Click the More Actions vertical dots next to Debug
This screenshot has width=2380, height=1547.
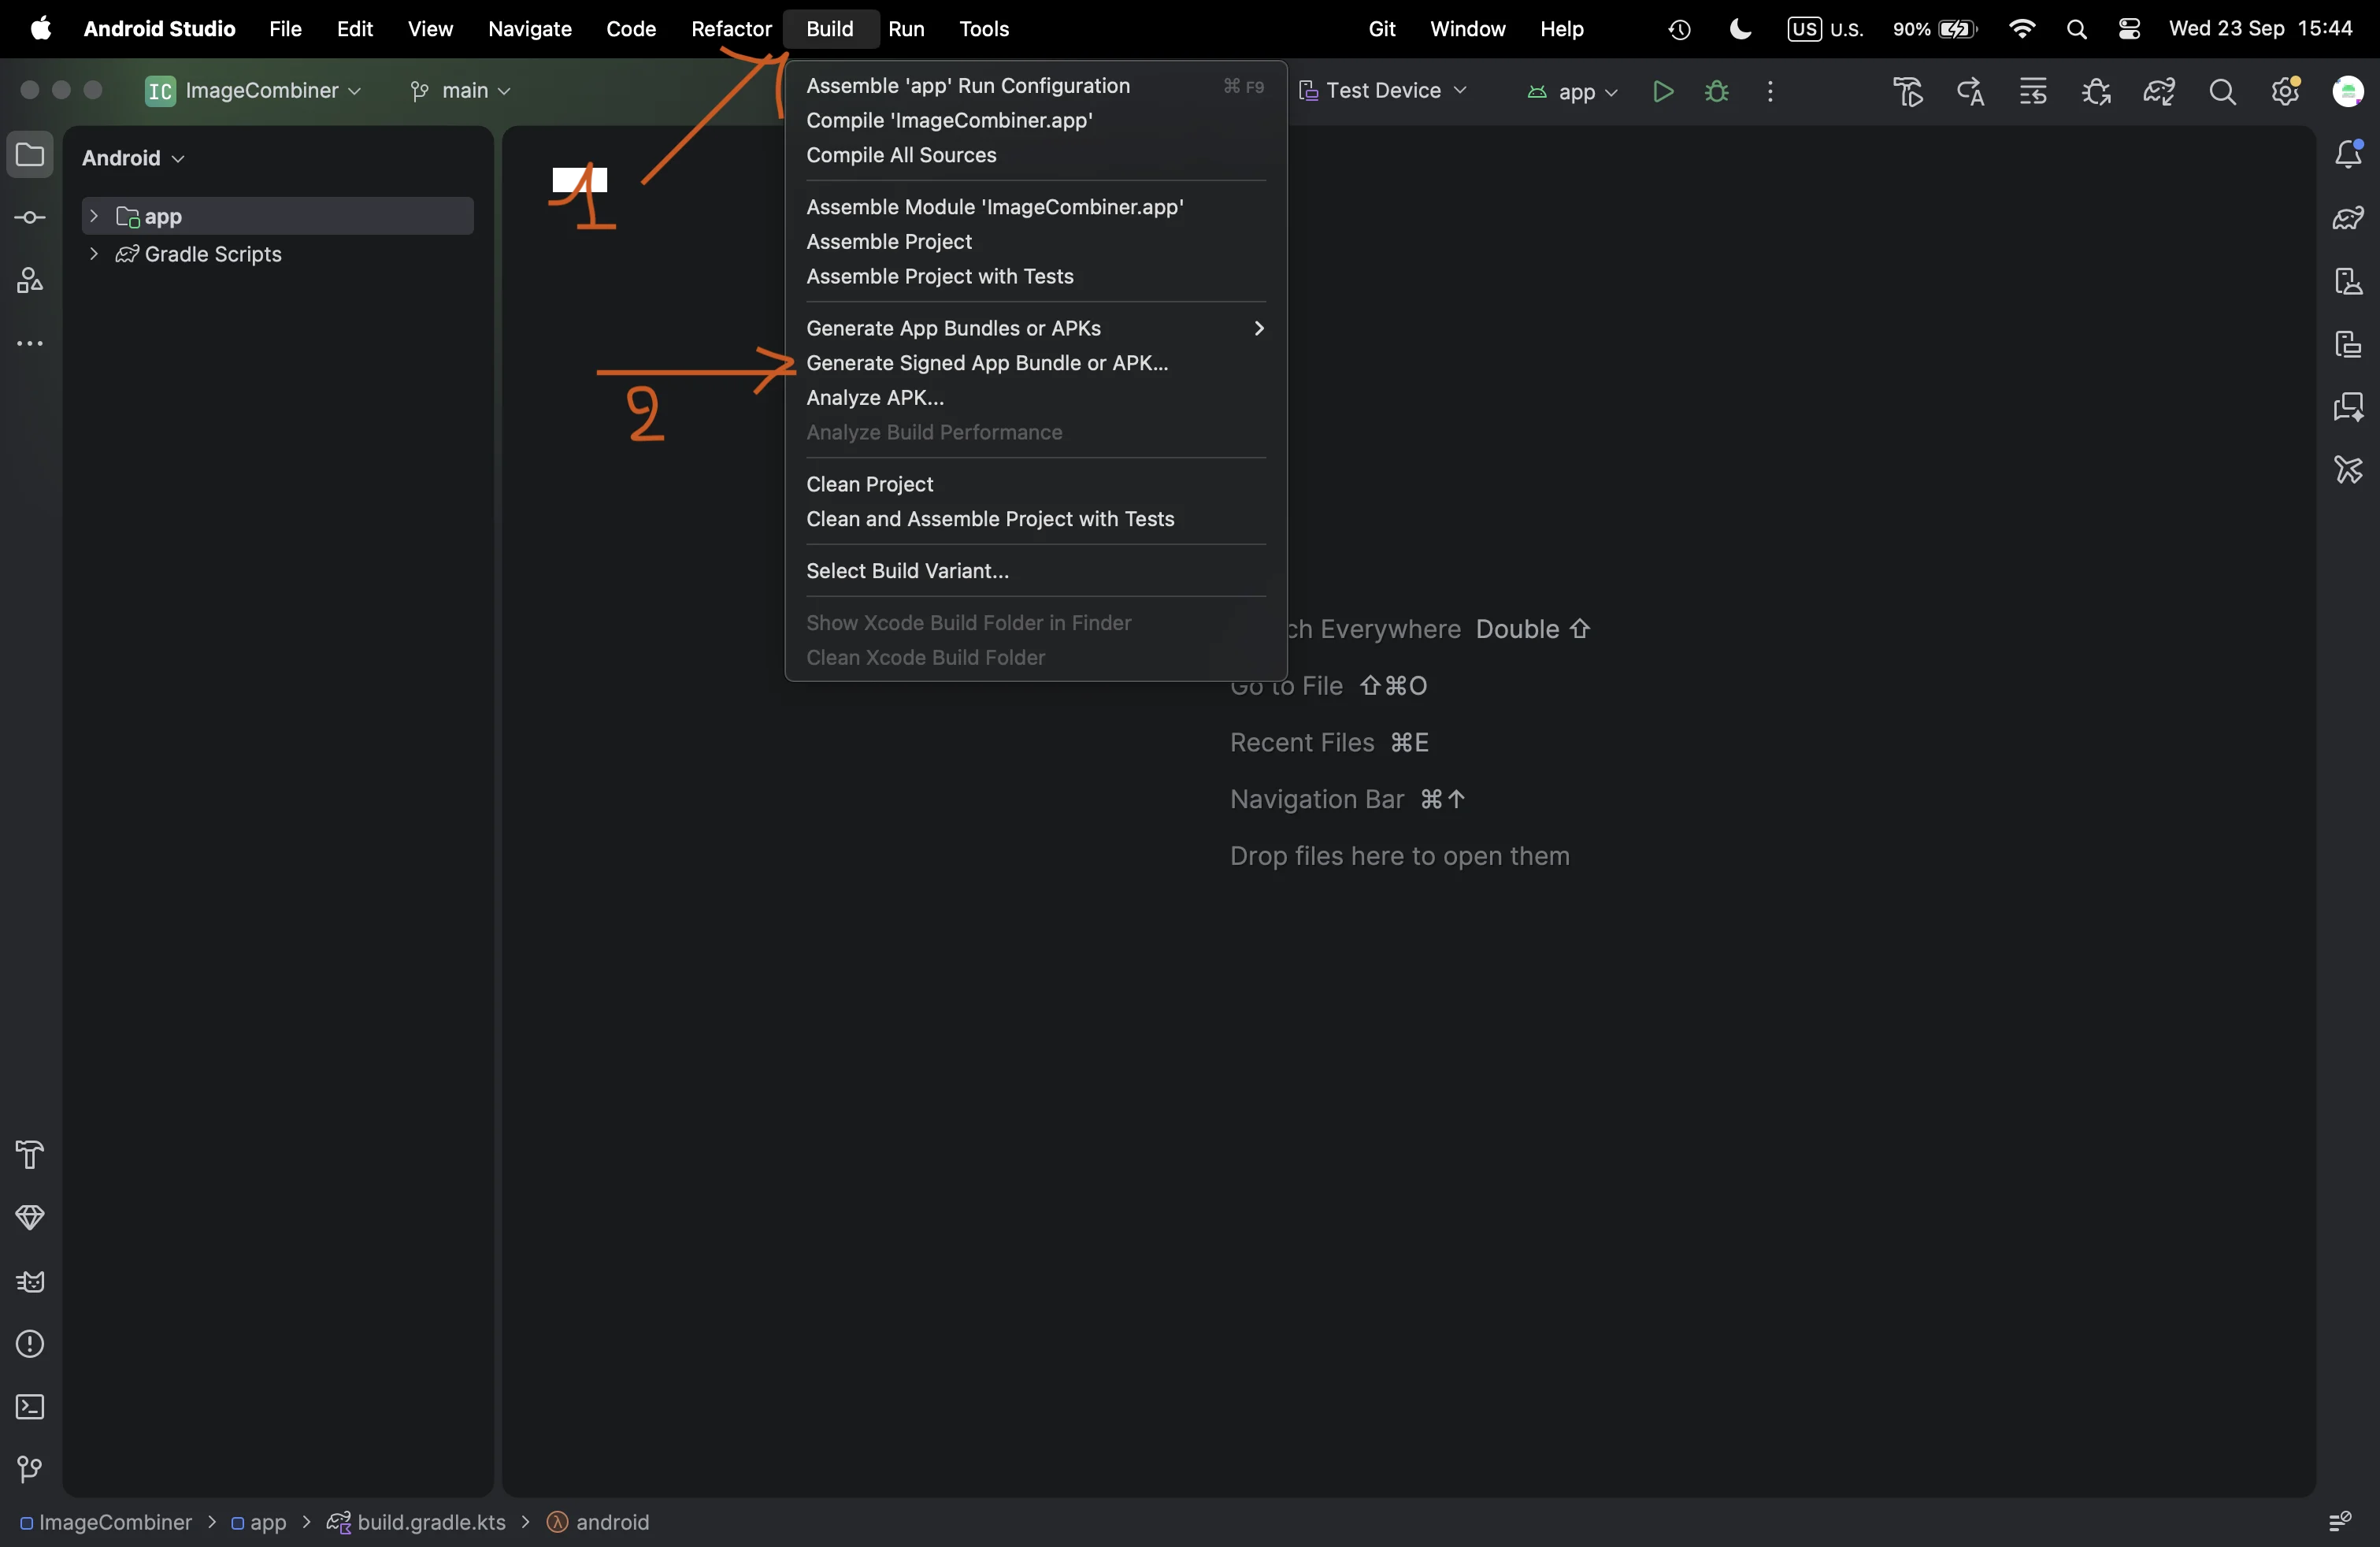(1770, 92)
